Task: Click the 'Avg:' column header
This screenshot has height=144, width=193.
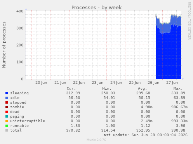Action: click(x=143, y=88)
